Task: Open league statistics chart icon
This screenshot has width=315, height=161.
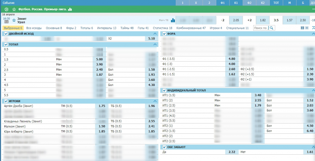Action: click(x=70, y=9)
